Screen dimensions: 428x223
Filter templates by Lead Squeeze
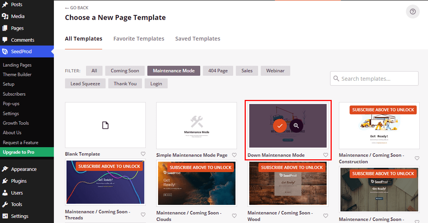pos(85,84)
